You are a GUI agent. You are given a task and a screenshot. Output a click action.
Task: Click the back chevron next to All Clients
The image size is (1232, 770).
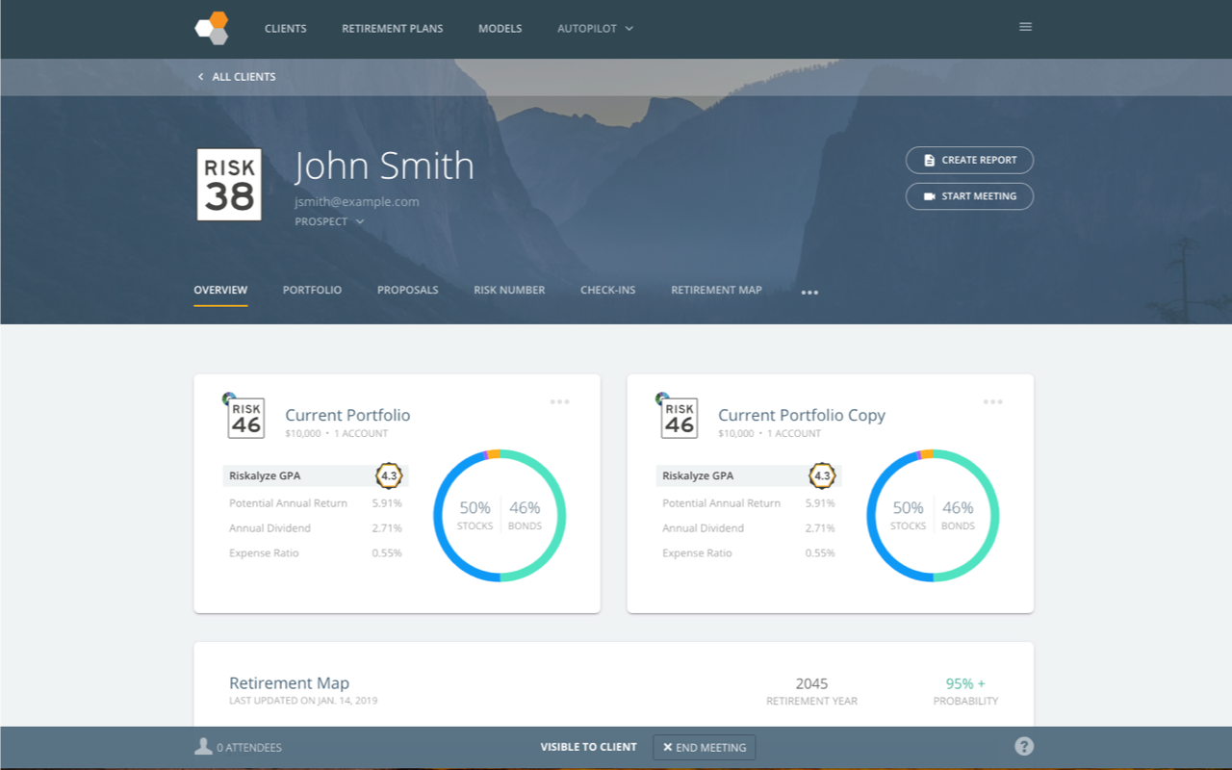tap(200, 76)
